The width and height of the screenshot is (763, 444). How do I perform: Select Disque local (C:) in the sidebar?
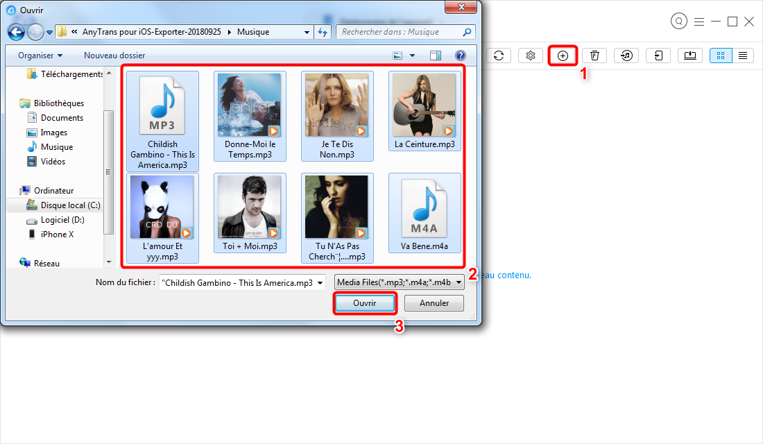point(69,205)
